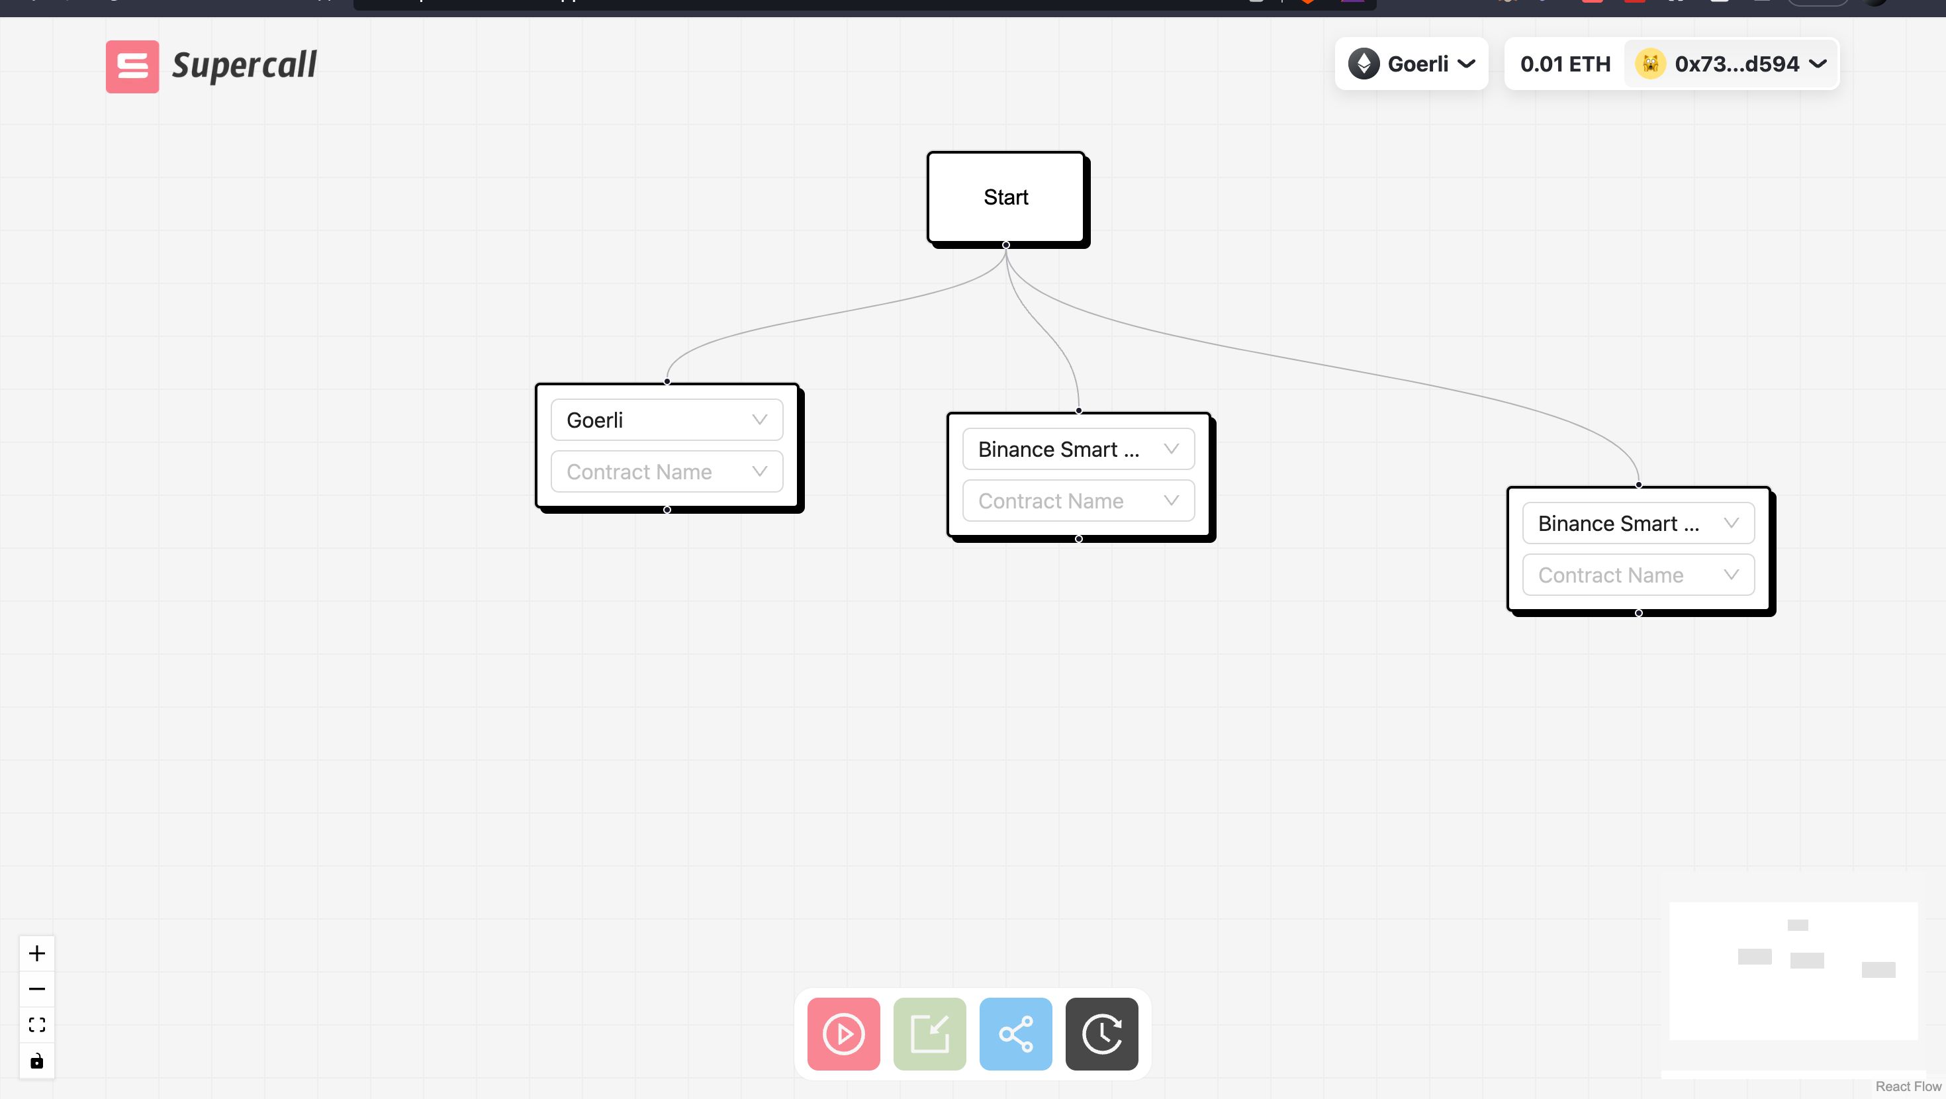1946x1099 pixels.
Task: Select the Schedule/Clock icon
Action: [x=1101, y=1032]
